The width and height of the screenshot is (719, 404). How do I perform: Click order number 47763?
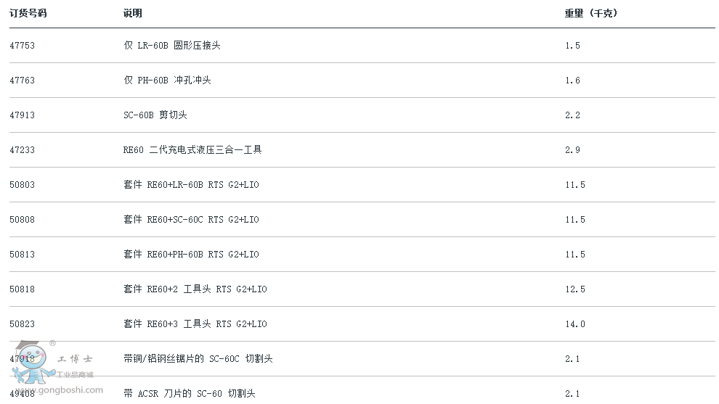click(22, 81)
